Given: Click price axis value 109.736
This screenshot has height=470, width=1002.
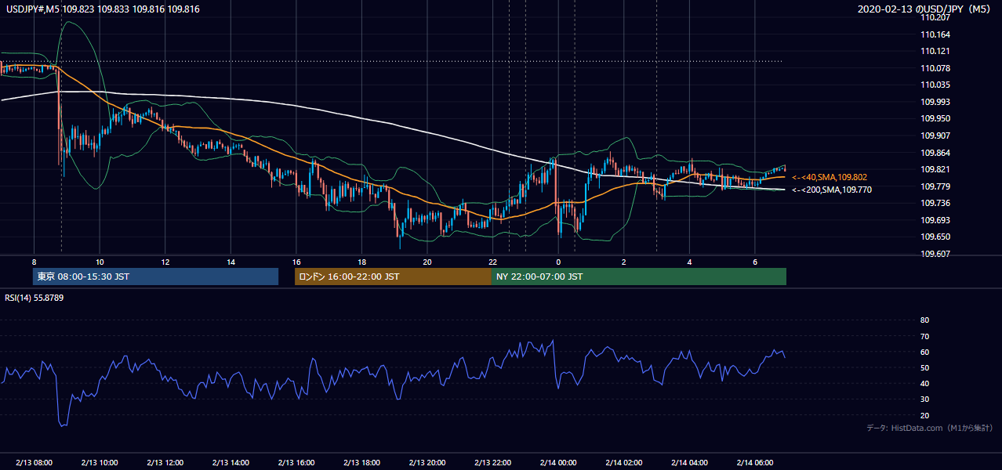Looking at the screenshot, I should 936,203.
